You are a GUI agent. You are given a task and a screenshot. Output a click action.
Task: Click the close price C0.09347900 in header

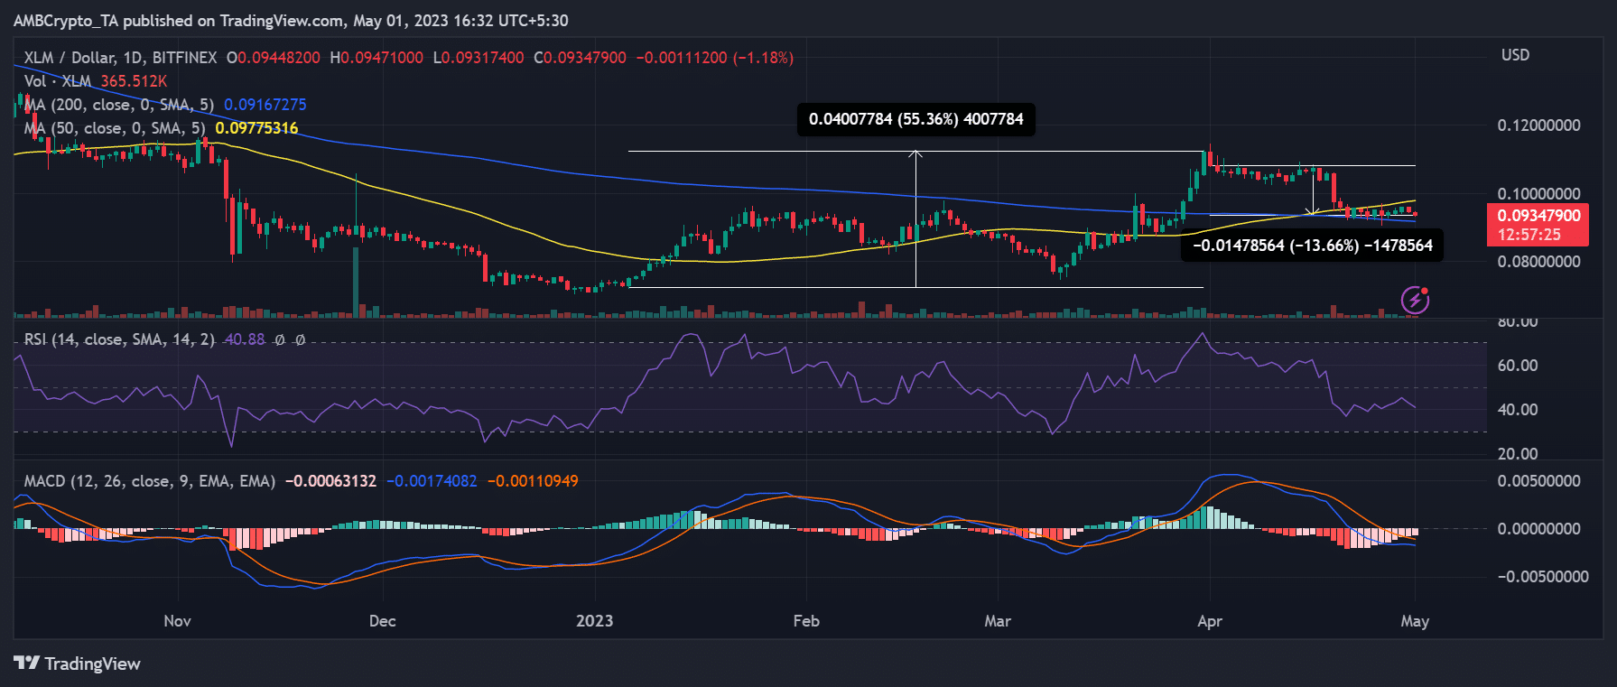581,58
